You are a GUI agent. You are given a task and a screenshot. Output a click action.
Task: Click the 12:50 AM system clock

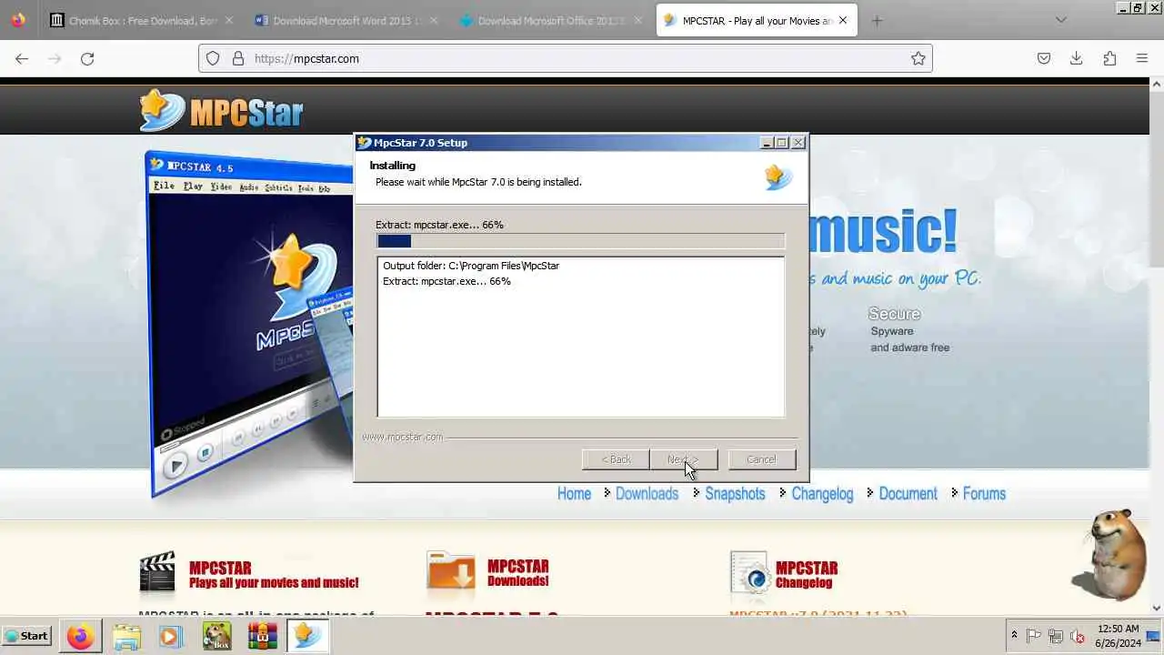[x=1118, y=636]
